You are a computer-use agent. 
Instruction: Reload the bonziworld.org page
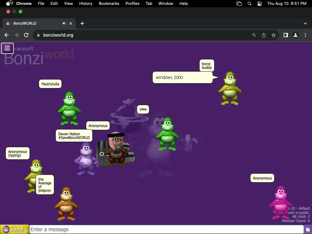pyautogui.click(x=26, y=35)
